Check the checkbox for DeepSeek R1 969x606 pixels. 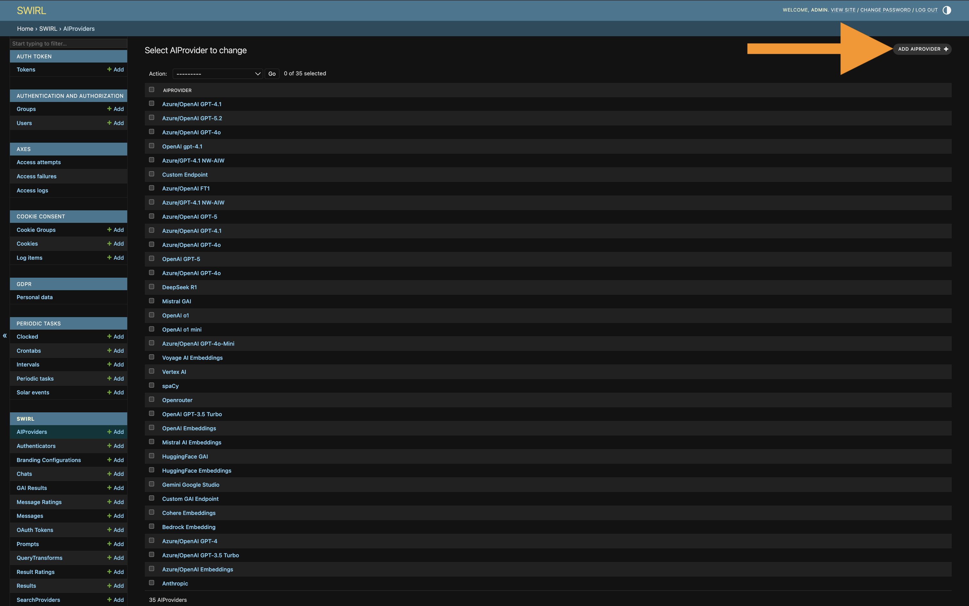151,286
